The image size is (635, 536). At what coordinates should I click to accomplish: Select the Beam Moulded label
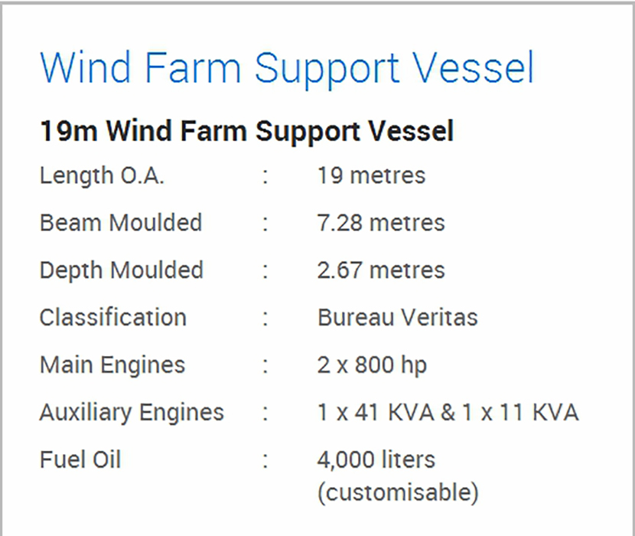tap(121, 223)
